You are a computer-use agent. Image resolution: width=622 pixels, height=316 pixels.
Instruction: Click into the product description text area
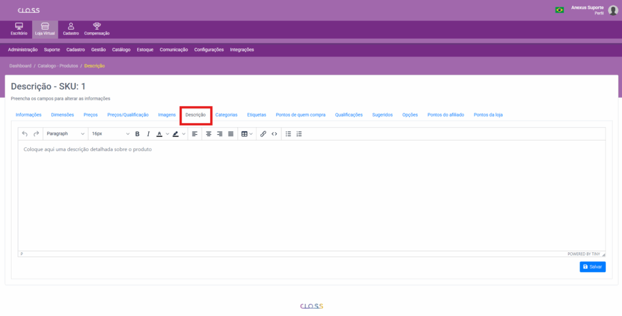311,194
